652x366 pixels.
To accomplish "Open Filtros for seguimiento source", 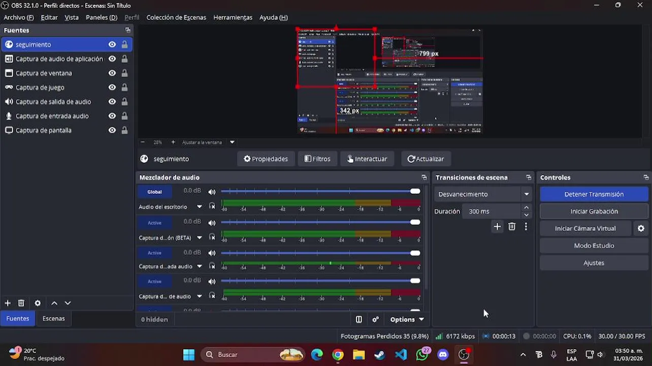I will point(317,159).
